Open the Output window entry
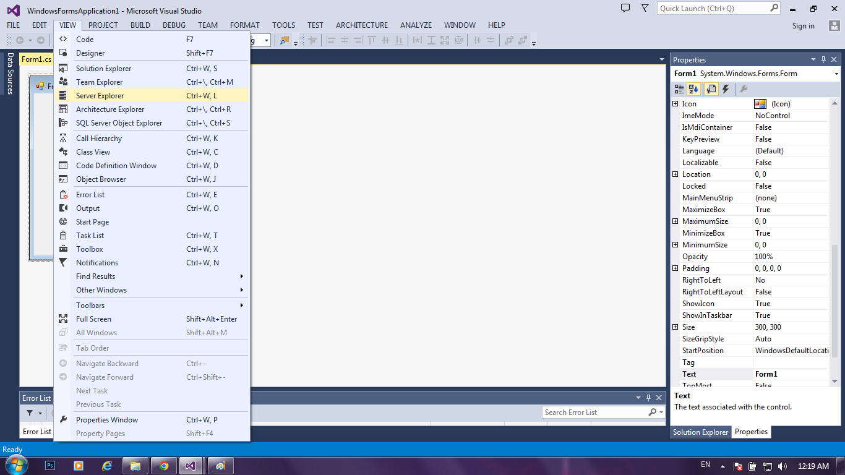This screenshot has height=475, width=845. (x=152, y=208)
